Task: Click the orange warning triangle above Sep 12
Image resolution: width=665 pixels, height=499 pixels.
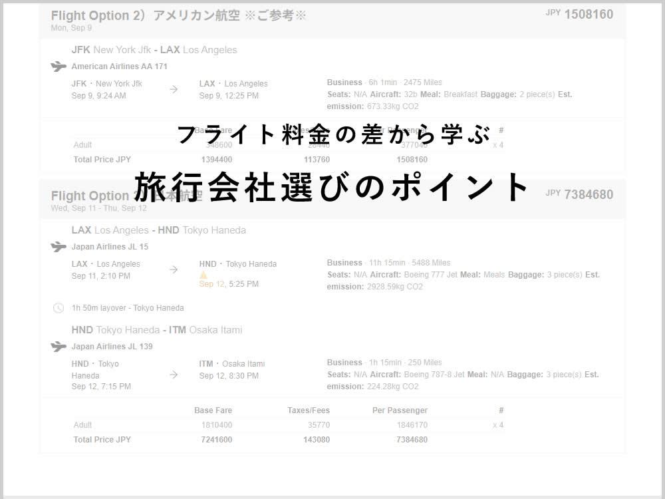Action: point(203,275)
